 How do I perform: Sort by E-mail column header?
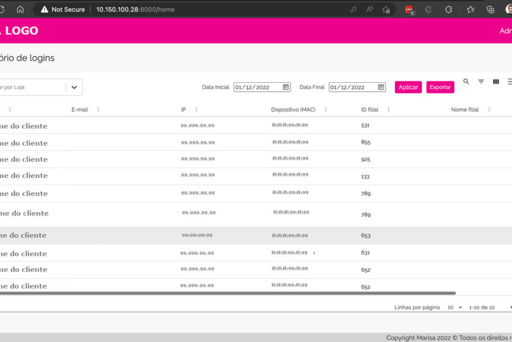tap(80, 110)
